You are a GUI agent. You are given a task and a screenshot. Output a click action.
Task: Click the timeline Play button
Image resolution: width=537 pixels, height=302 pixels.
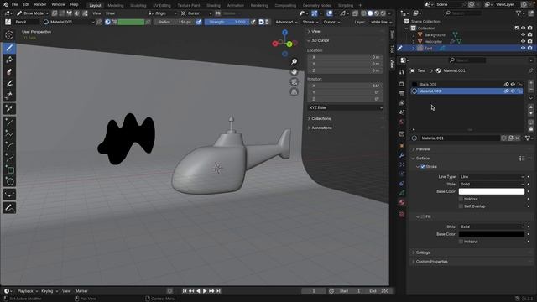tap(205, 291)
